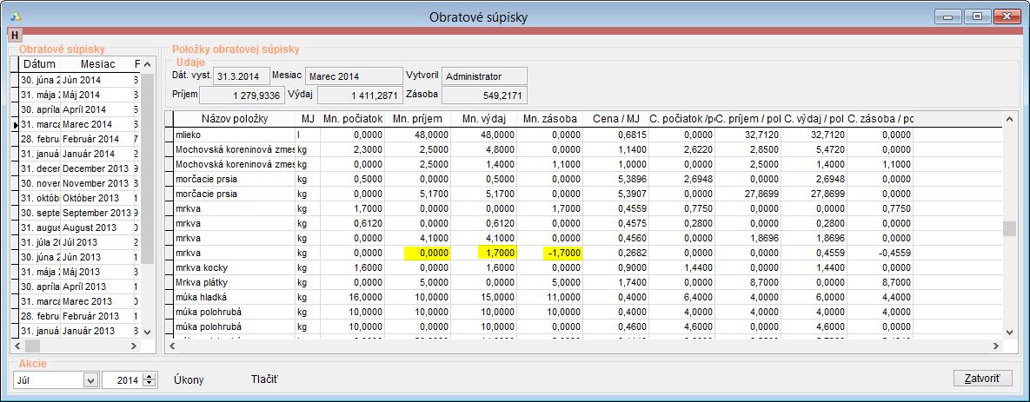Decrease the year 2014 with down spinner
This screenshot has width=1030, height=402.
click(x=150, y=383)
